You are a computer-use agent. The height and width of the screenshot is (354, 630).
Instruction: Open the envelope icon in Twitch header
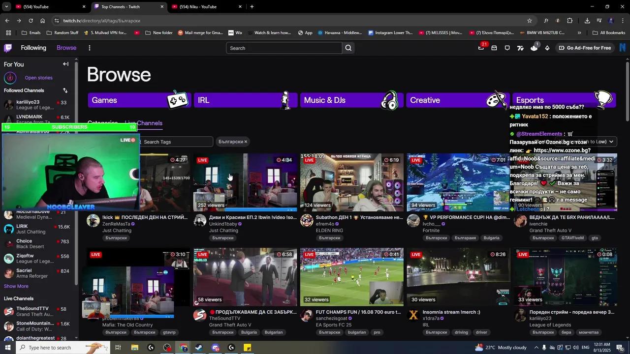pos(494,48)
